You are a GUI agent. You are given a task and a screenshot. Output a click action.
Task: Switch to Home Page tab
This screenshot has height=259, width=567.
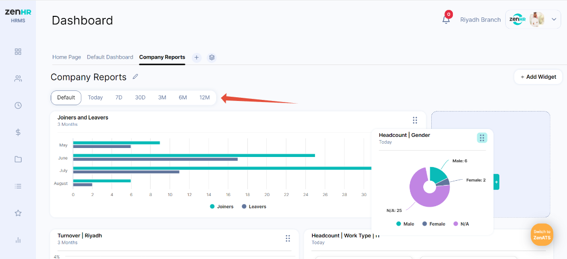tap(67, 57)
